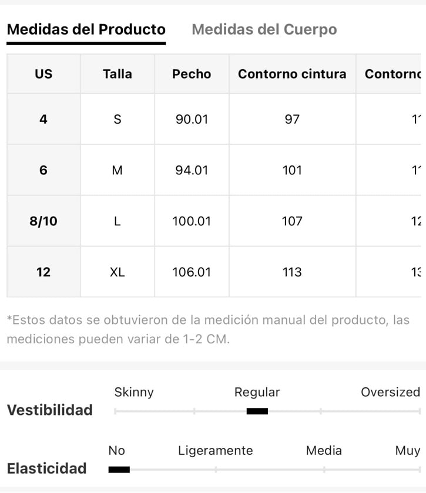Click the 90.01 Pecho value
Viewport: 426px width, 493px height.
(x=192, y=119)
